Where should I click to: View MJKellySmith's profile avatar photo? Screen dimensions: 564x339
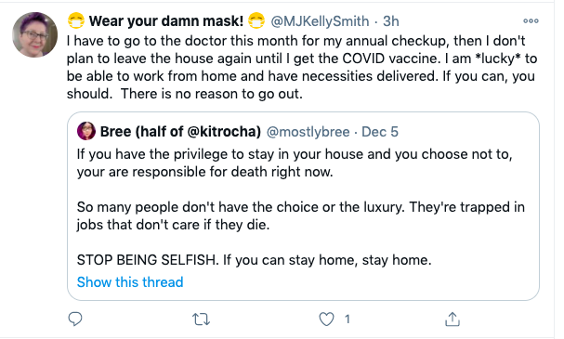pos(35,35)
